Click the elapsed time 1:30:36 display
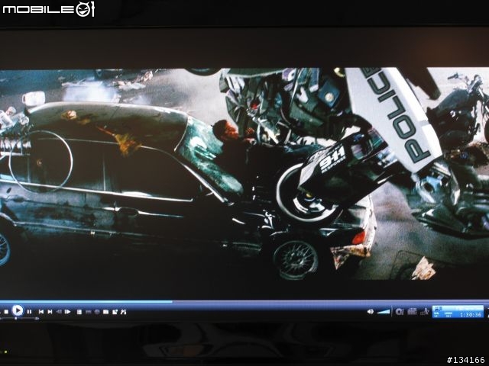Viewport: 489px width, 366px height. pyautogui.click(x=471, y=315)
